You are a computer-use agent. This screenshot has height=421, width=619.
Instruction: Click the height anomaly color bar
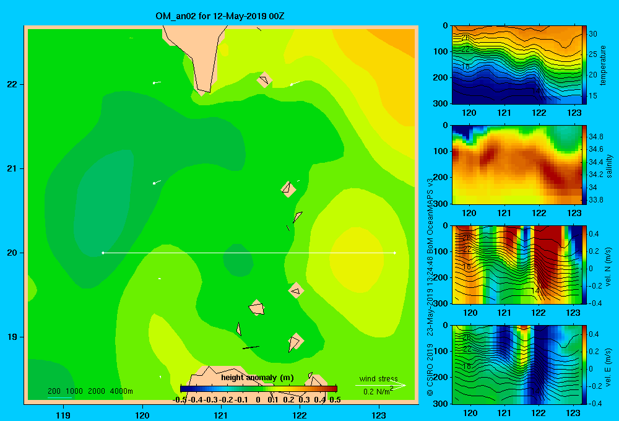(x=258, y=389)
